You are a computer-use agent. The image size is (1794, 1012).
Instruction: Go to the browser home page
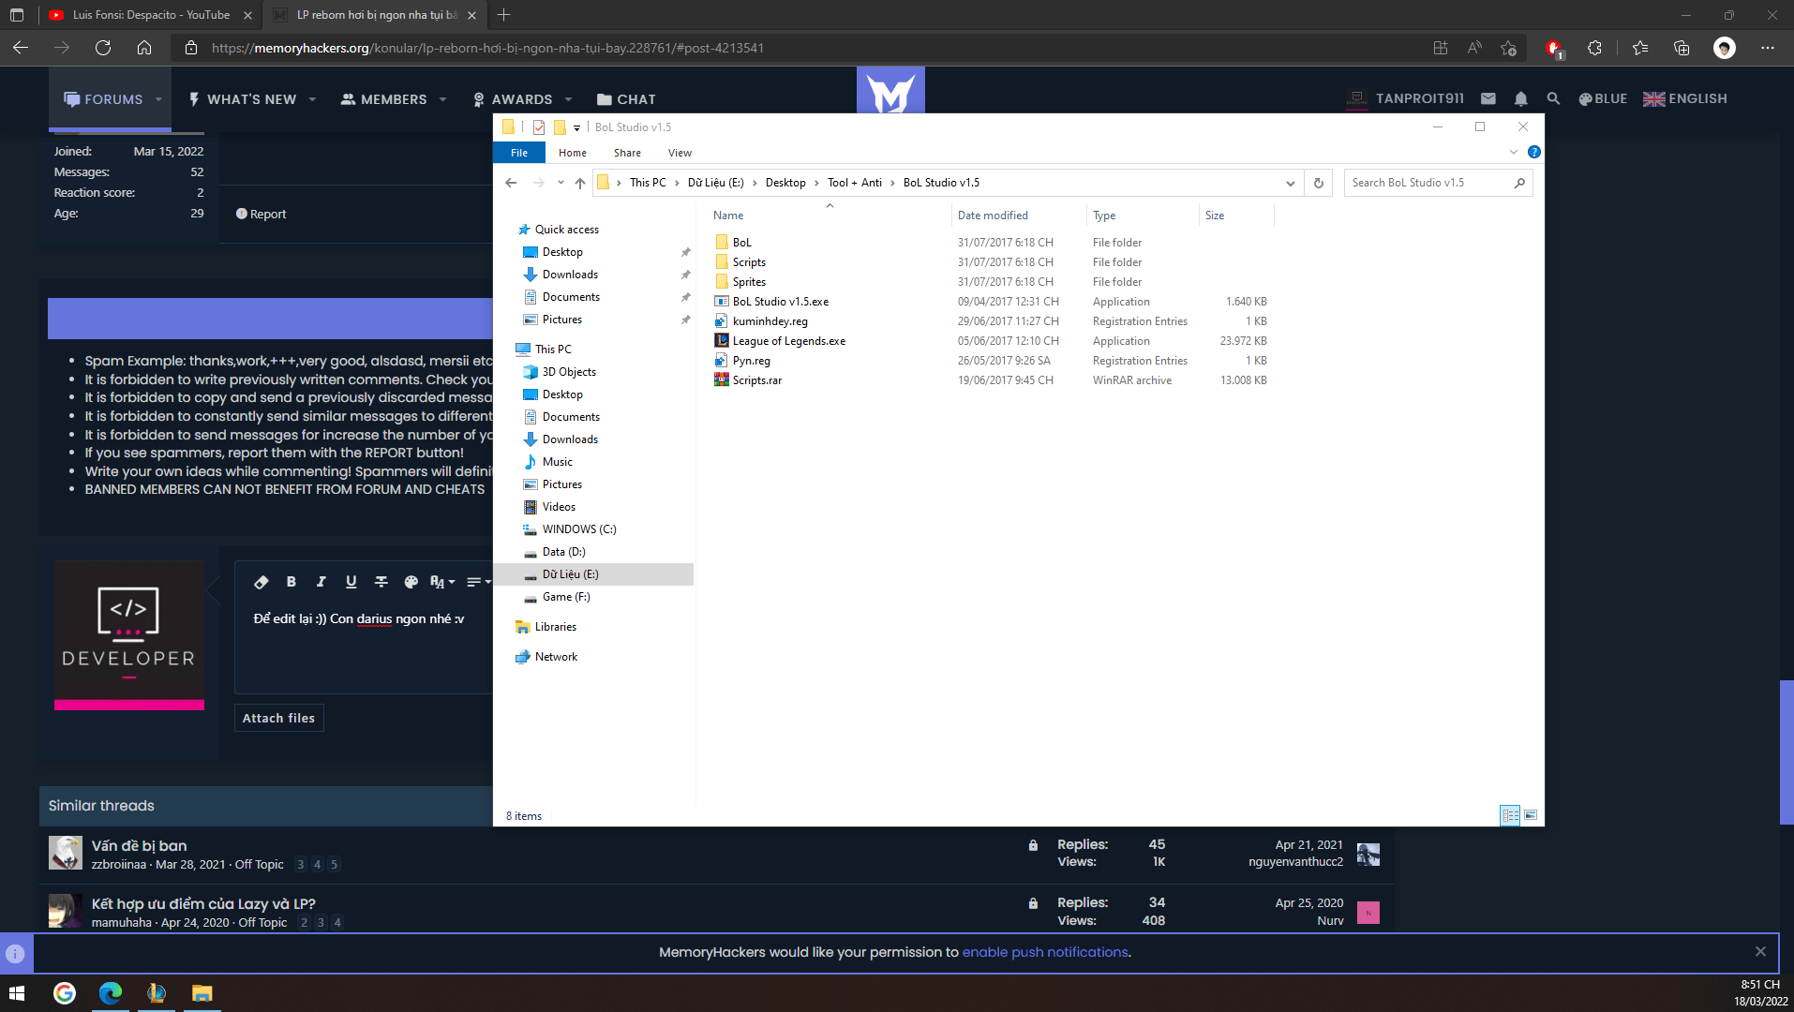pyautogui.click(x=144, y=48)
